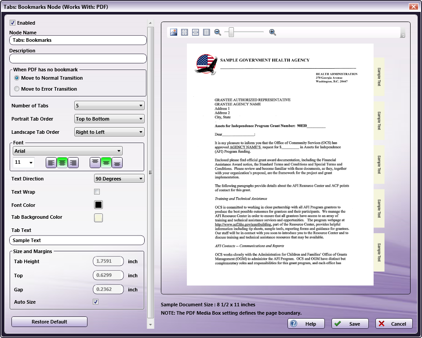
Task: Align tab text right horizontally
Action: coord(73,163)
